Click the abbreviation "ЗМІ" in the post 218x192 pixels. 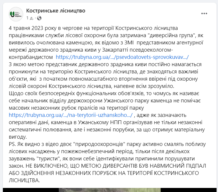pyautogui.click(x=129, y=43)
